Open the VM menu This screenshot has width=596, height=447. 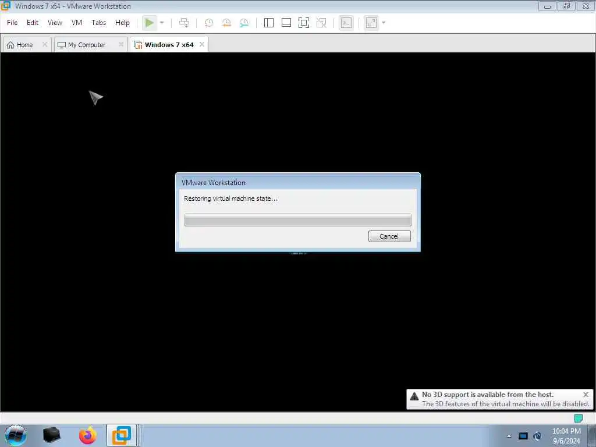pyautogui.click(x=77, y=23)
